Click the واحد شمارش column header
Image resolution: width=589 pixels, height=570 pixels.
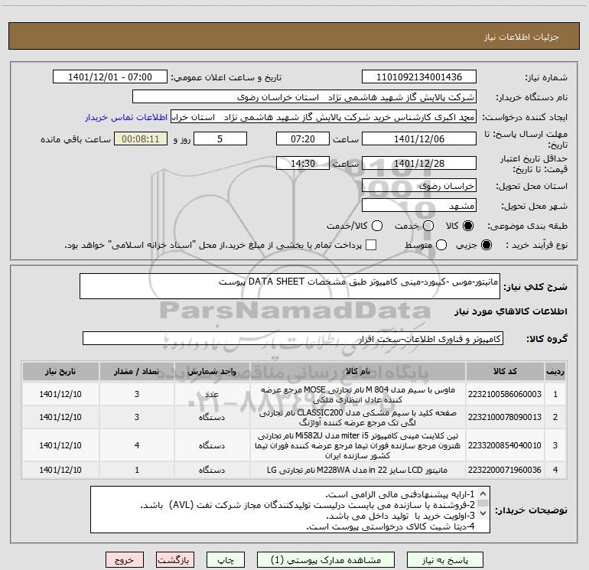[212, 371]
